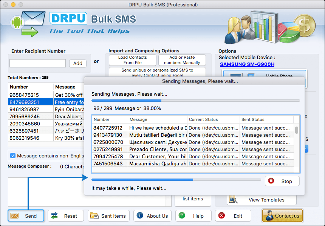The height and width of the screenshot is (226, 325).
Task: Click the Stop button label
Action: 286,181
